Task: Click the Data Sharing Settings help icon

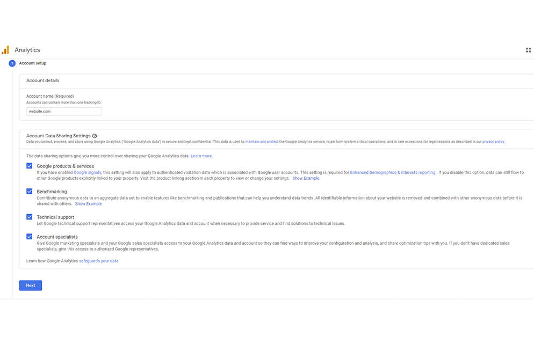Action: click(x=95, y=136)
